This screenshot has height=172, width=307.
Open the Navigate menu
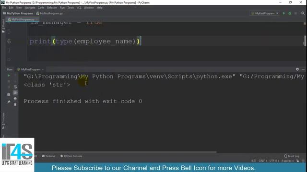tap(30, 8)
